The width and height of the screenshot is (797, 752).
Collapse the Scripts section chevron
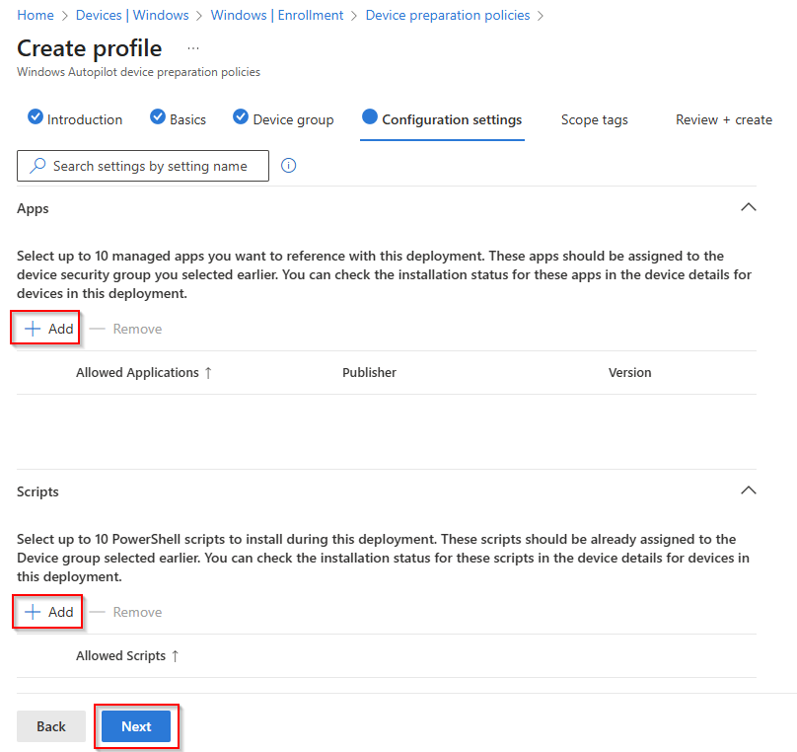click(748, 491)
